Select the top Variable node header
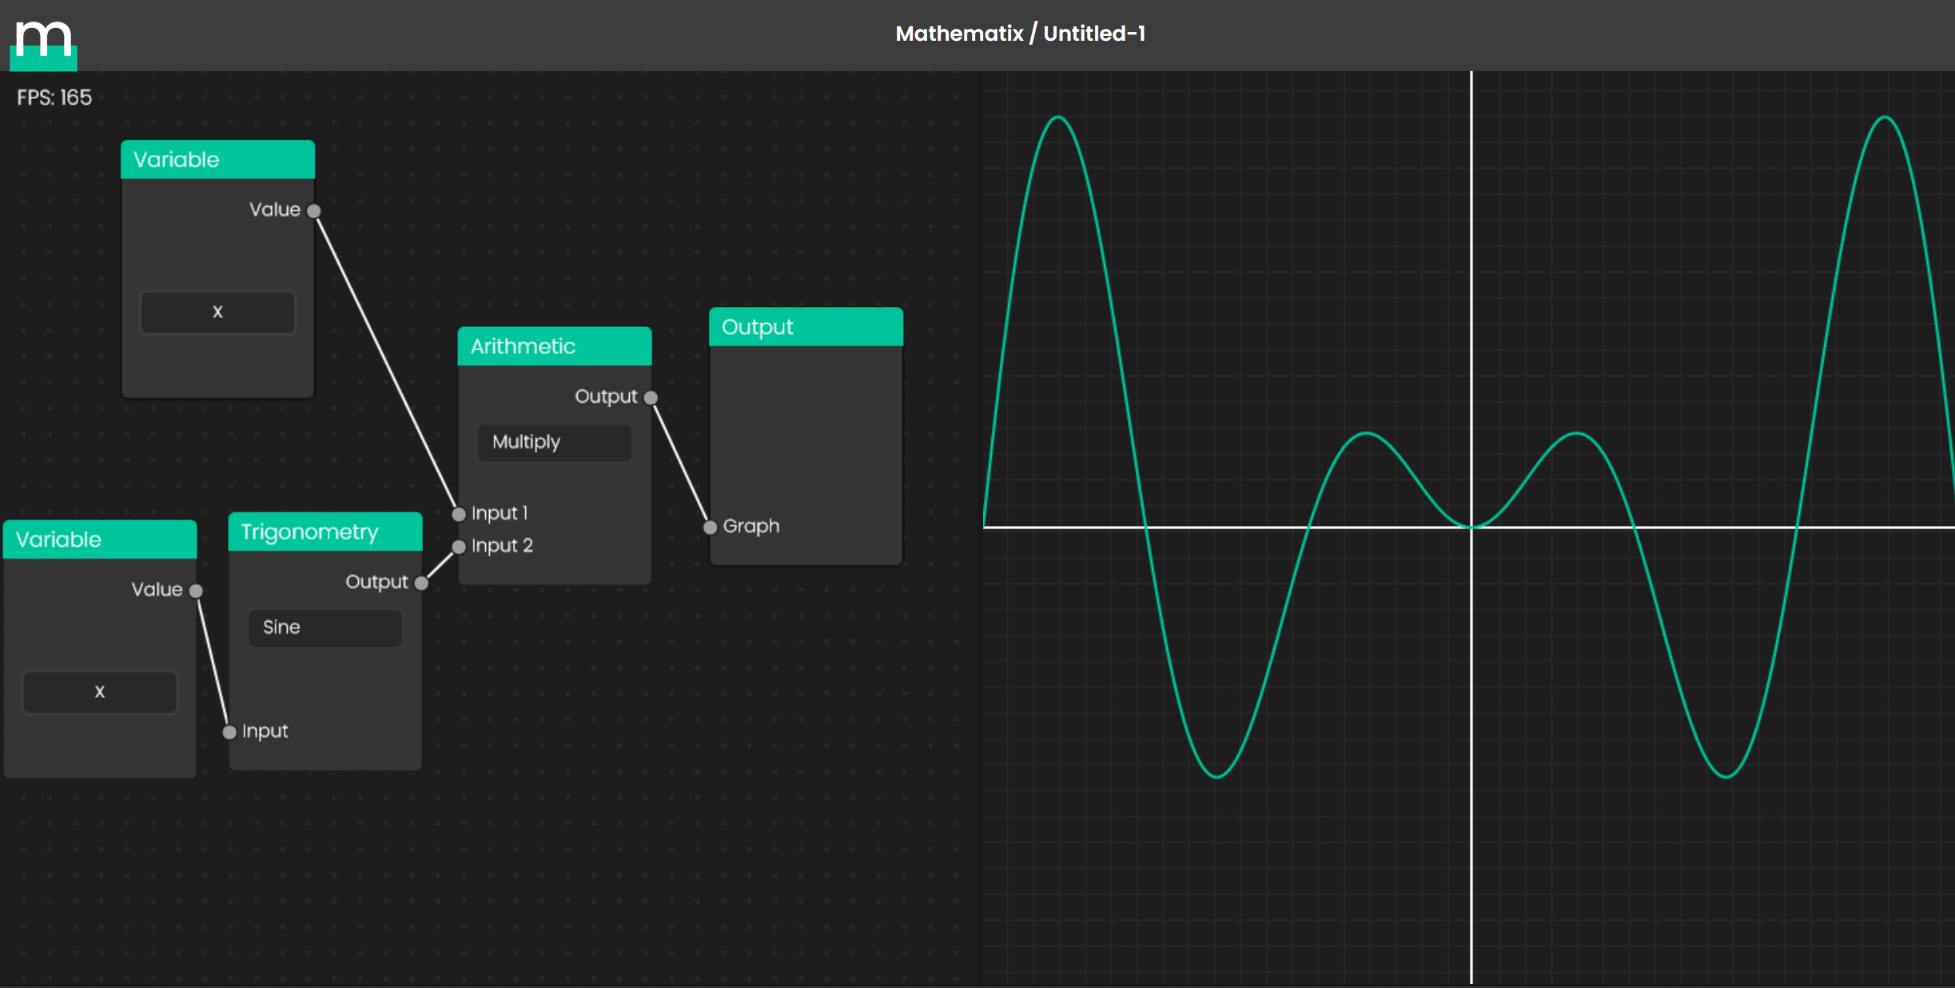The image size is (1955, 988). tap(217, 160)
